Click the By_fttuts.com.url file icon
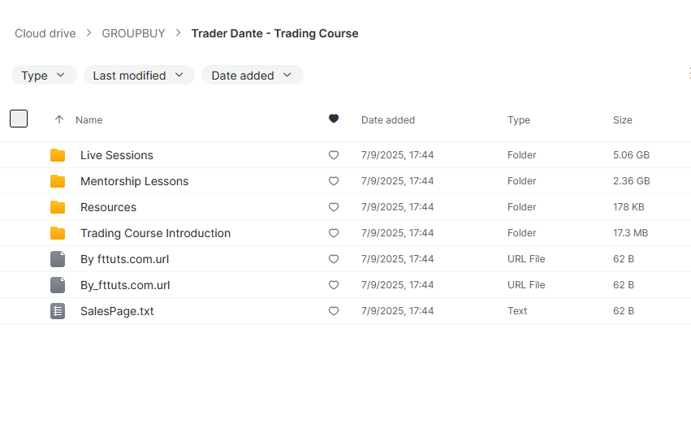Image resolution: width=691 pixels, height=428 pixels. tap(58, 285)
